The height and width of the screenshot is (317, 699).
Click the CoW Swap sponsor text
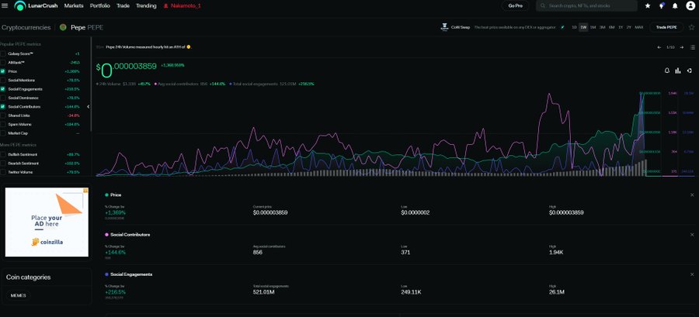click(x=515, y=27)
